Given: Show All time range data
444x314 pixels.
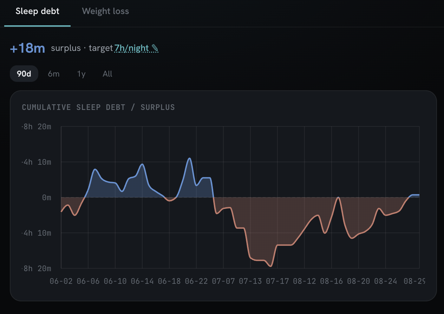Looking at the screenshot, I should coord(107,74).
